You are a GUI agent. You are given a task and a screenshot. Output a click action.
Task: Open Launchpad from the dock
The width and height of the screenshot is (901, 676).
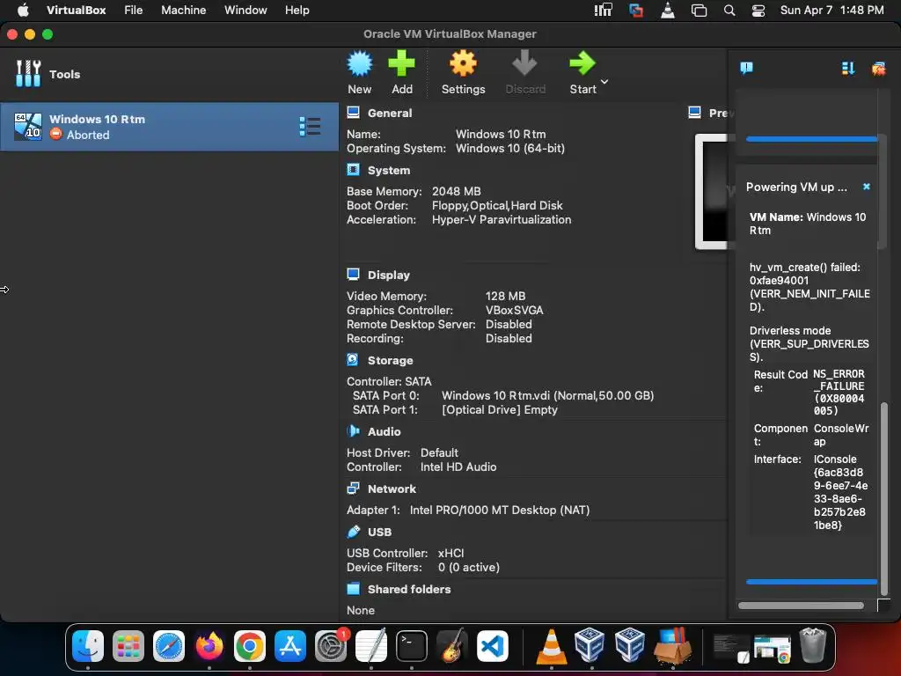128,646
